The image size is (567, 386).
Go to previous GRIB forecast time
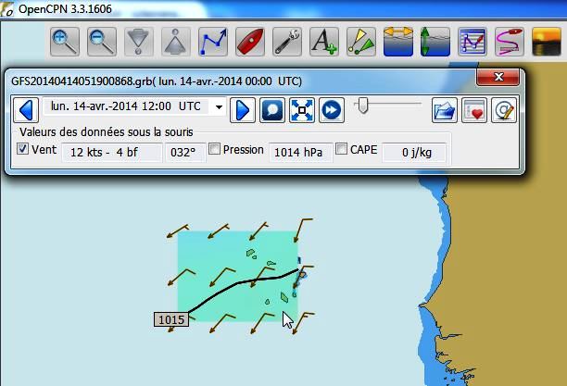26,110
